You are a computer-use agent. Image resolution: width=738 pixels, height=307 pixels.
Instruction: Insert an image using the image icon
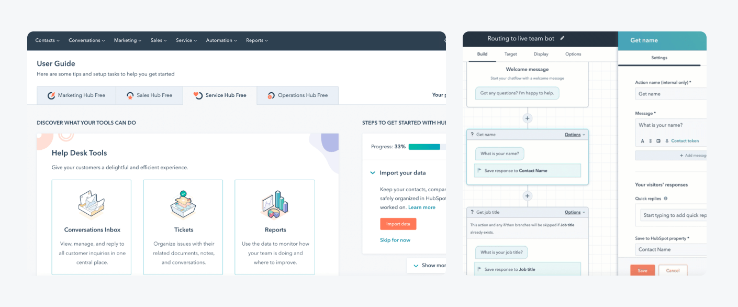(x=658, y=141)
